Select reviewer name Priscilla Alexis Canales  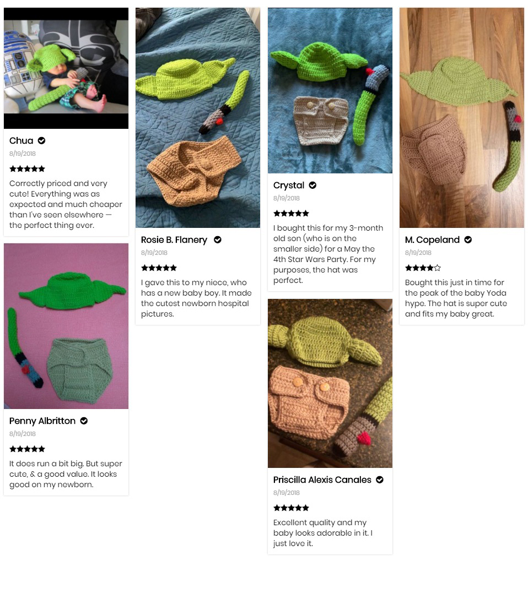pos(322,480)
